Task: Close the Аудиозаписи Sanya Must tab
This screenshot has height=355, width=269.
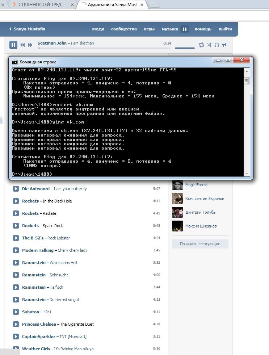Action: pyautogui.click(x=142, y=4)
